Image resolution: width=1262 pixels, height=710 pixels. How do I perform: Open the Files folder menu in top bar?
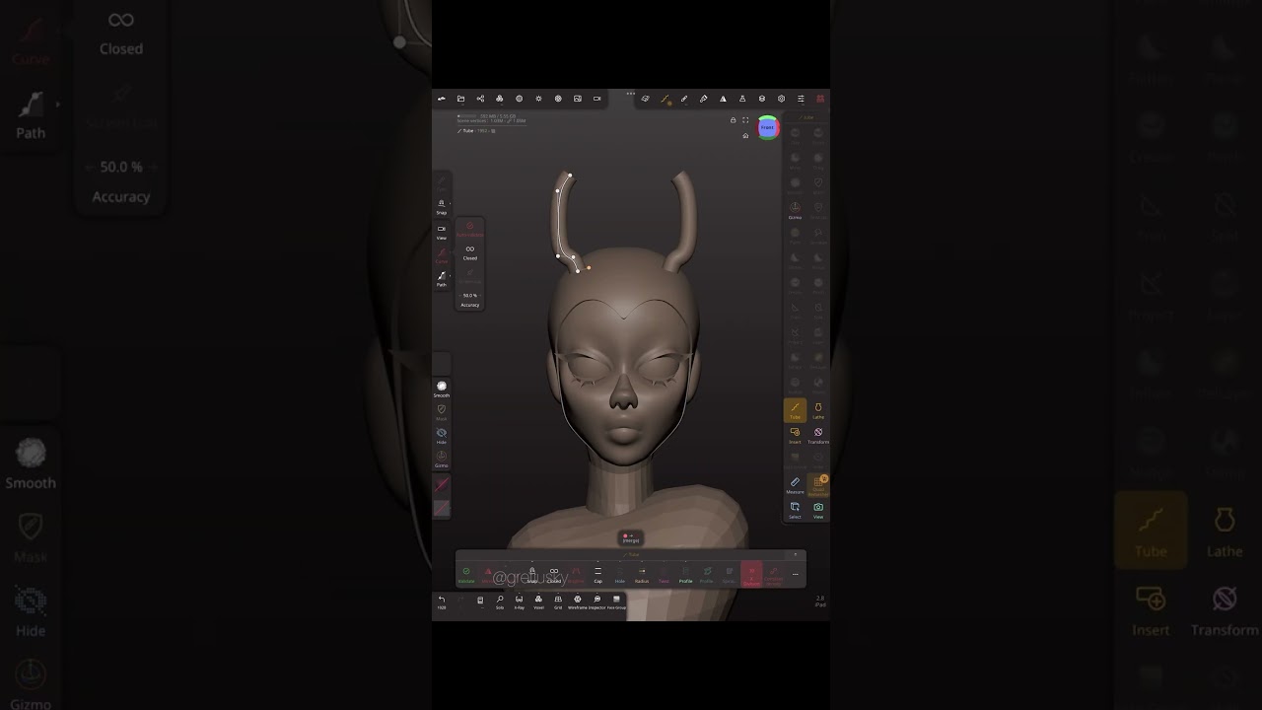tap(460, 99)
